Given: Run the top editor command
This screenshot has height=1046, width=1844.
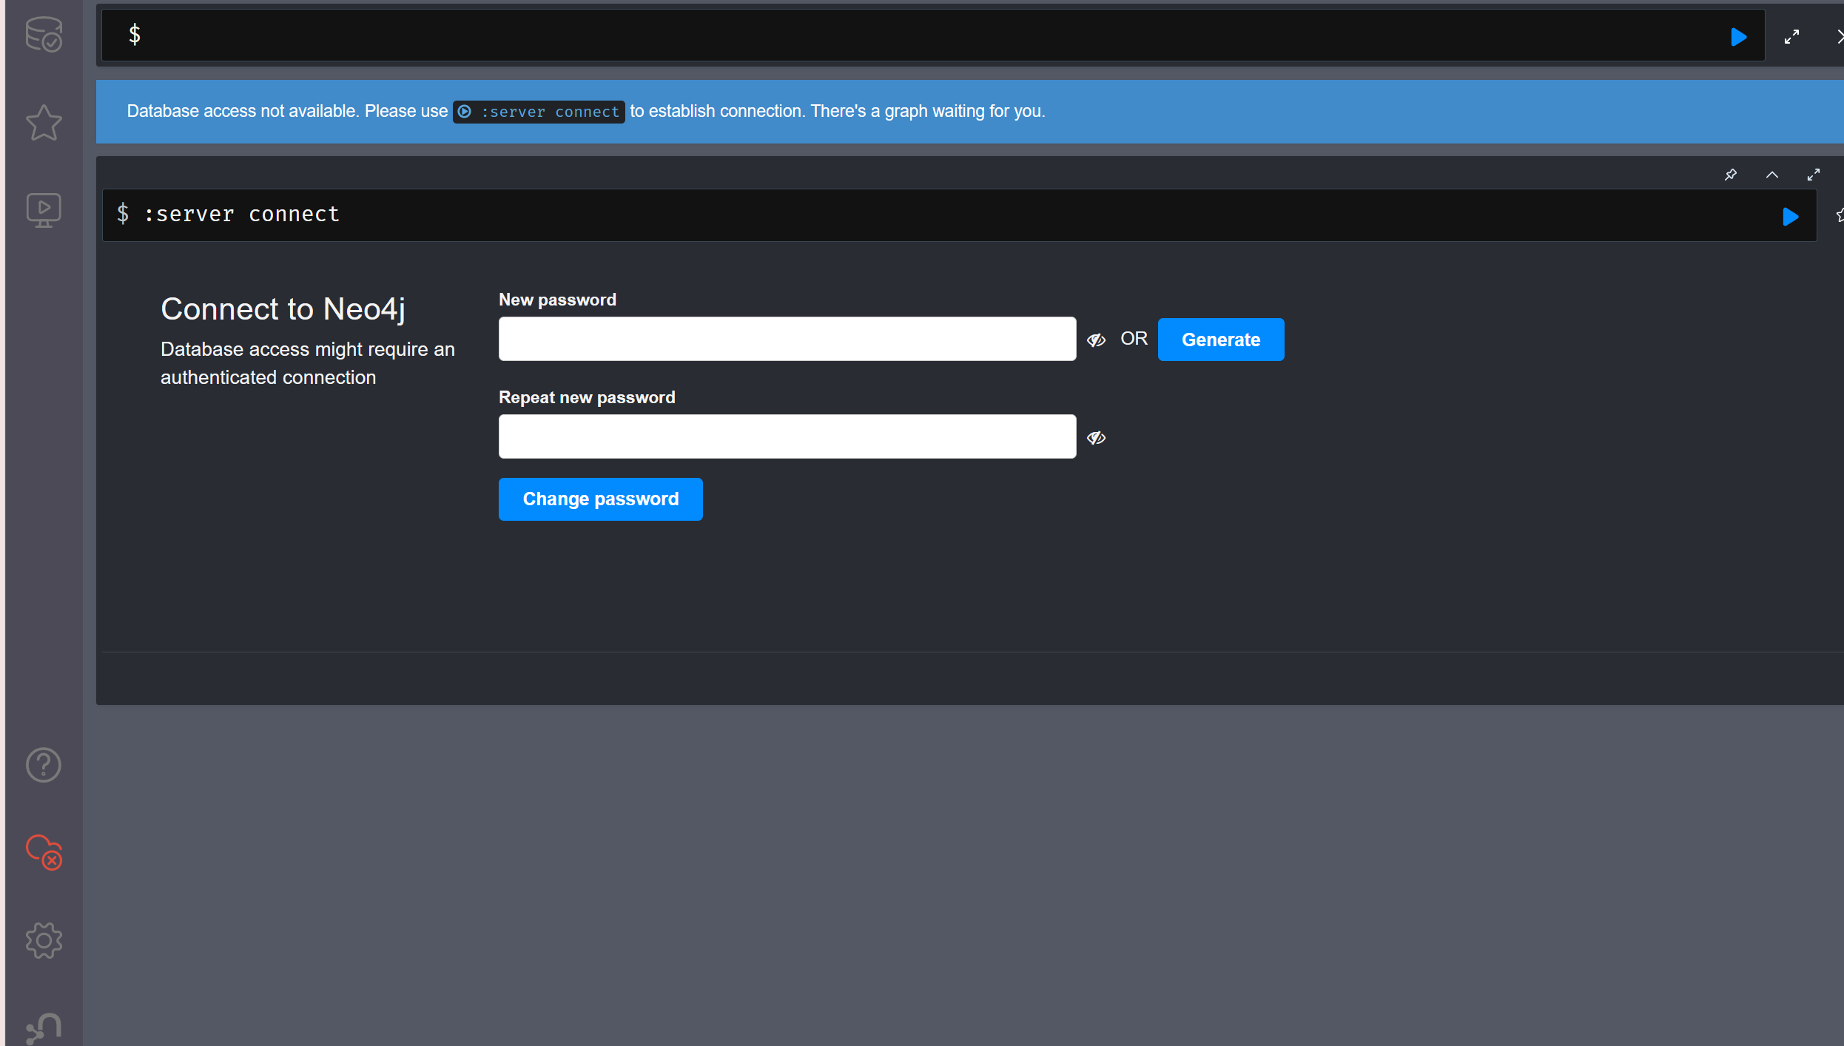Looking at the screenshot, I should point(1738,37).
